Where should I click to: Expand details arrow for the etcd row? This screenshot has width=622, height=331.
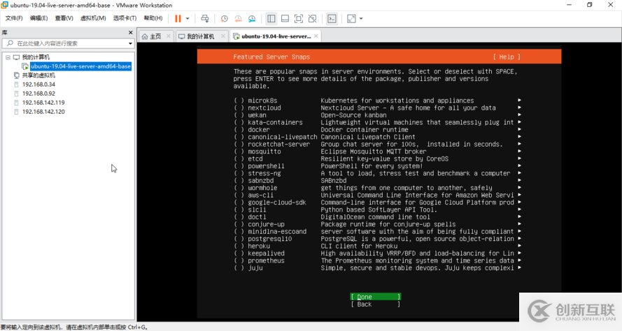pyautogui.click(x=519, y=159)
